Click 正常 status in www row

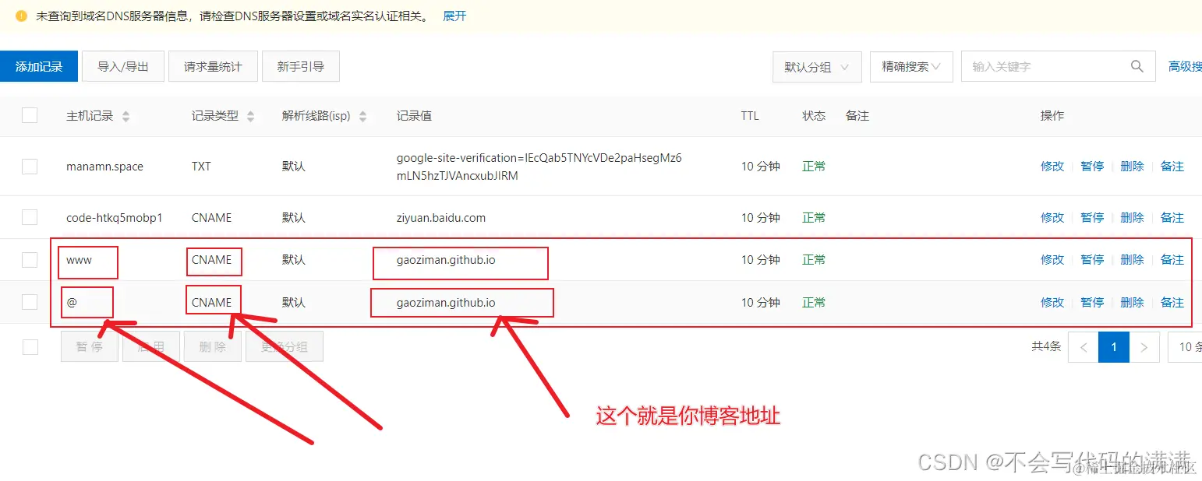click(815, 260)
